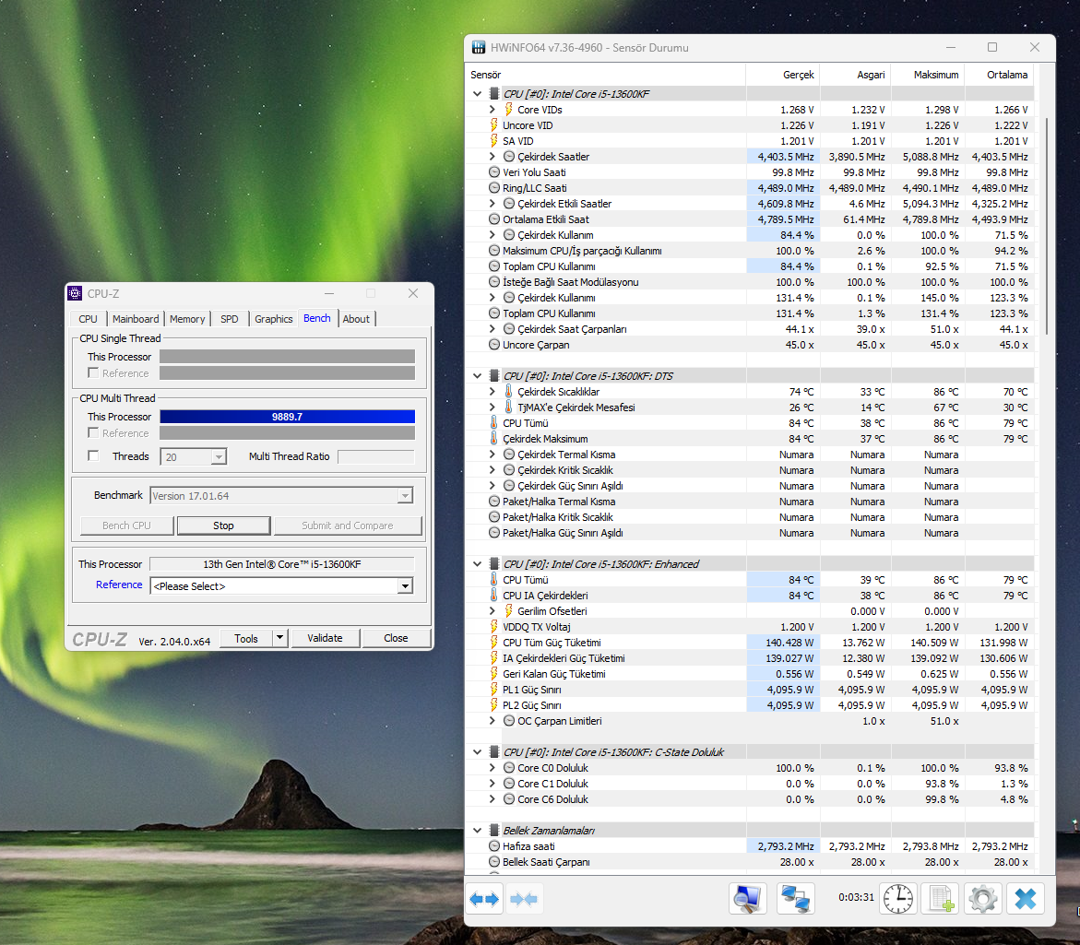The height and width of the screenshot is (945, 1080).
Task: Click the Multi Thread score bar showing 9889.7
Action: point(287,417)
